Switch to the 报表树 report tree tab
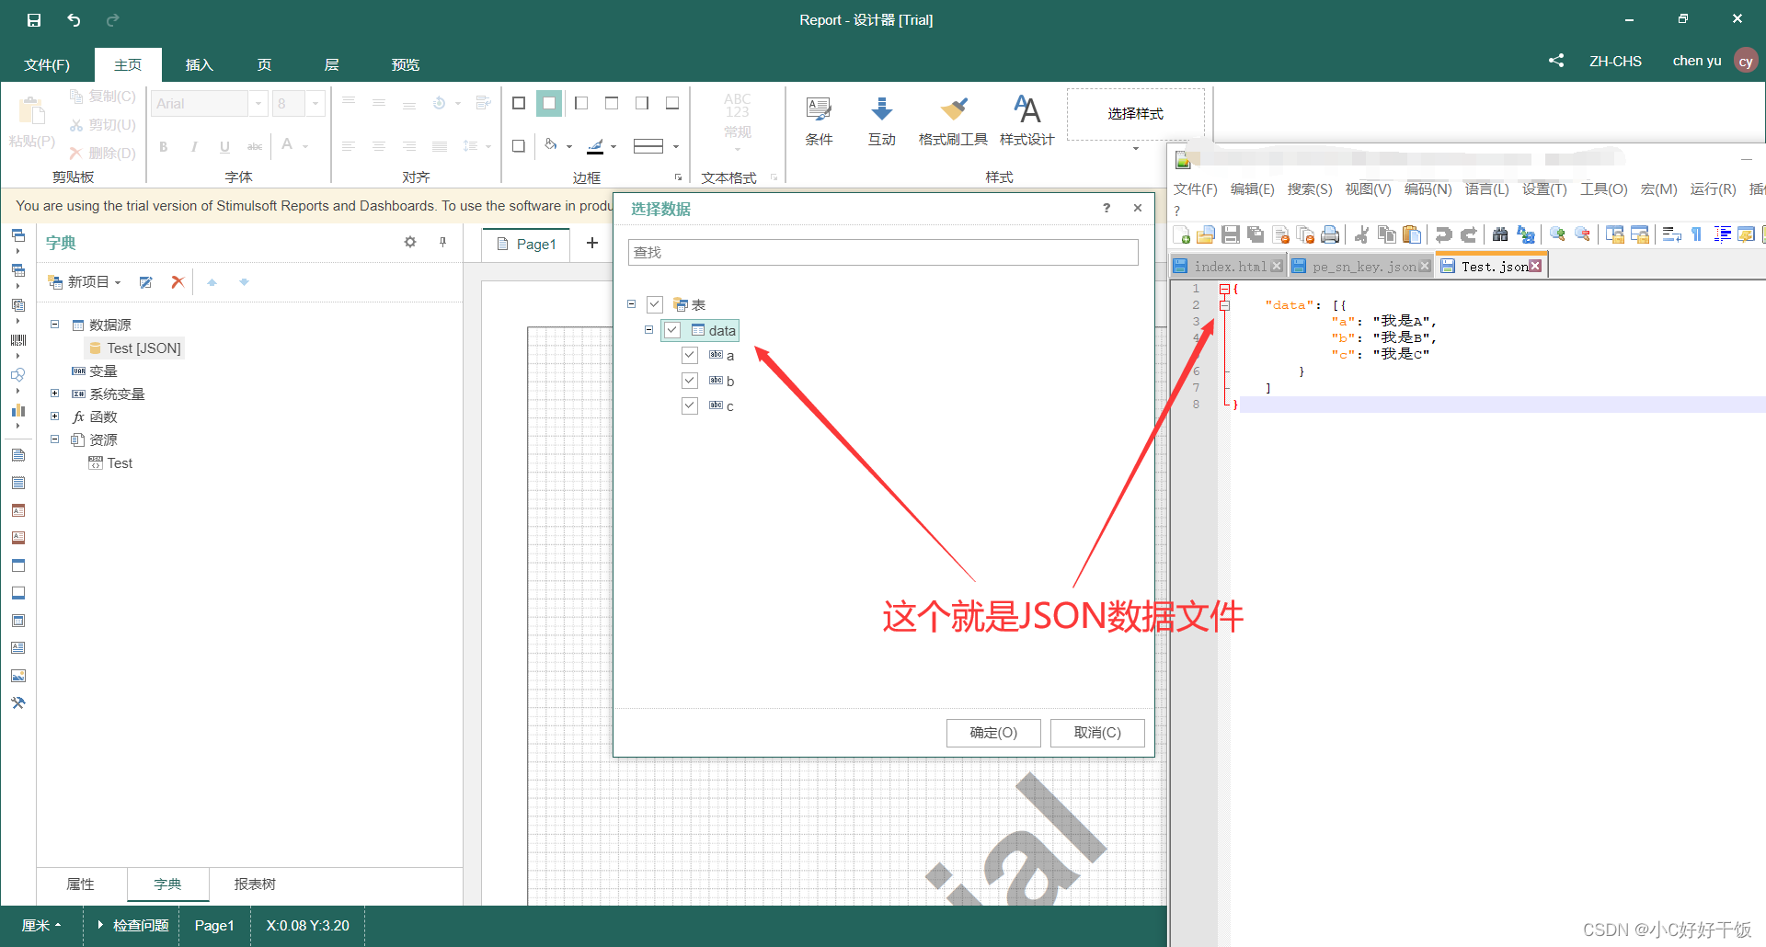 click(x=255, y=884)
